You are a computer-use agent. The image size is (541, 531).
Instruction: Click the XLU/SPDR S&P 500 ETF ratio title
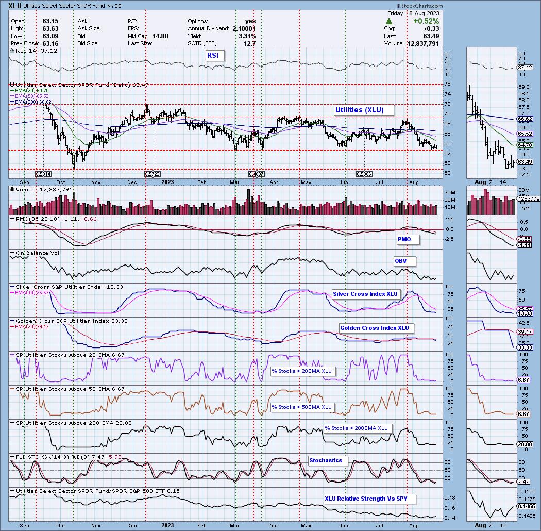coord(94,491)
